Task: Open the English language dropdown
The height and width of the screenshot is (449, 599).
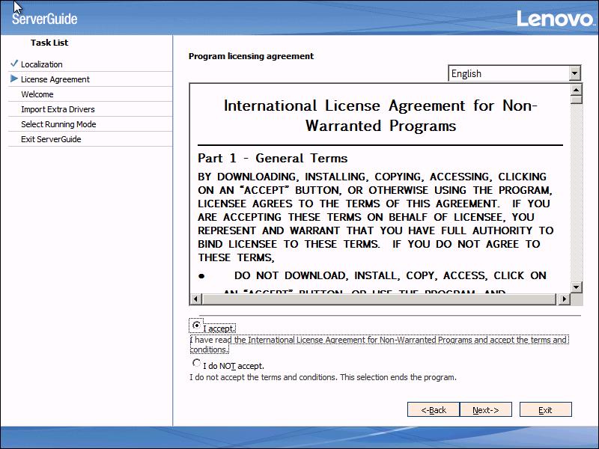Action: click(574, 73)
